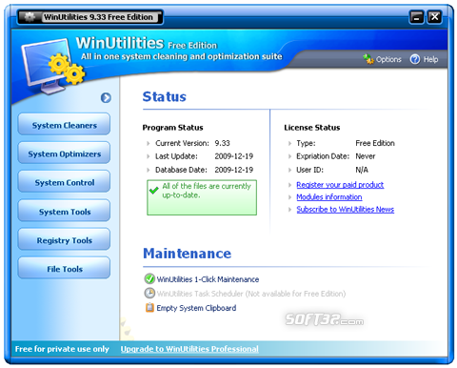Click the Empty System Clipboard icon

149,307
